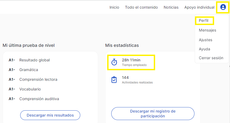Screen dimensions: 230x123
Task: Click the stopwatch icon for time spent
Action: tap(114, 62)
